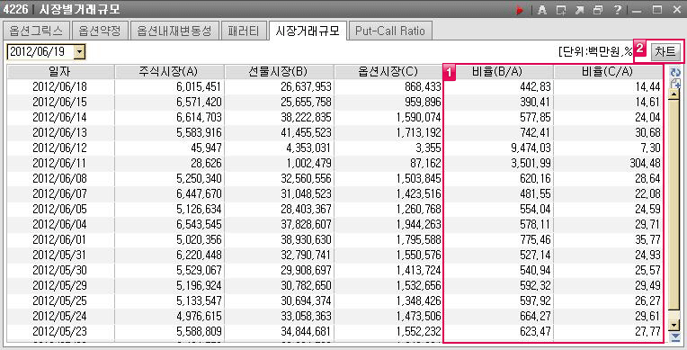Jump to bottom with double-arrow icon

(675, 337)
